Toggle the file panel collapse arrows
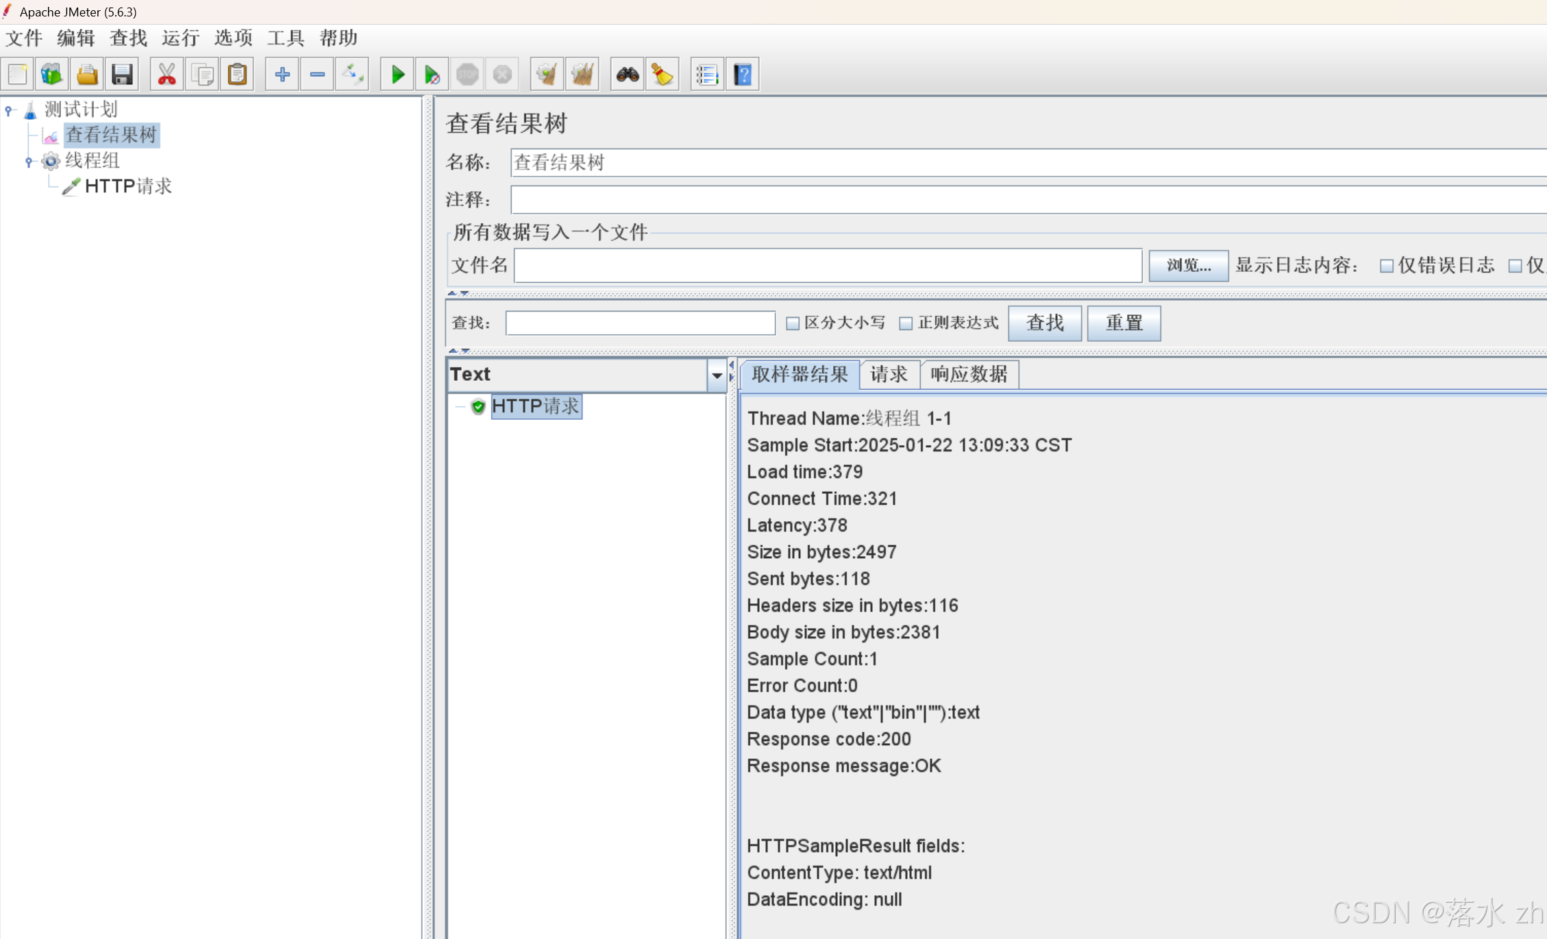This screenshot has height=939, width=1547. (x=458, y=293)
